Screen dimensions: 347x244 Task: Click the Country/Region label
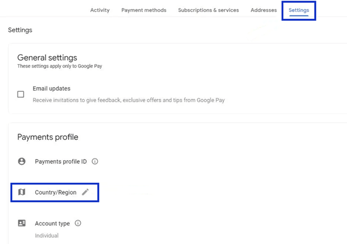(56, 192)
